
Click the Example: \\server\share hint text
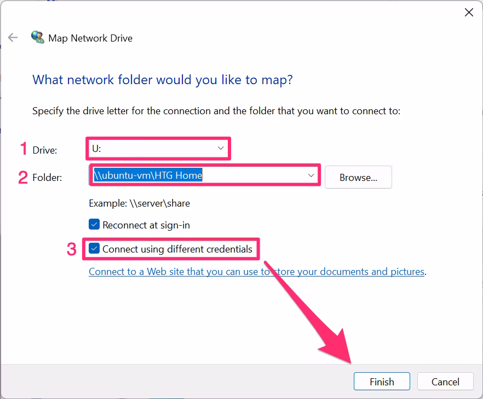coord(139,203)
